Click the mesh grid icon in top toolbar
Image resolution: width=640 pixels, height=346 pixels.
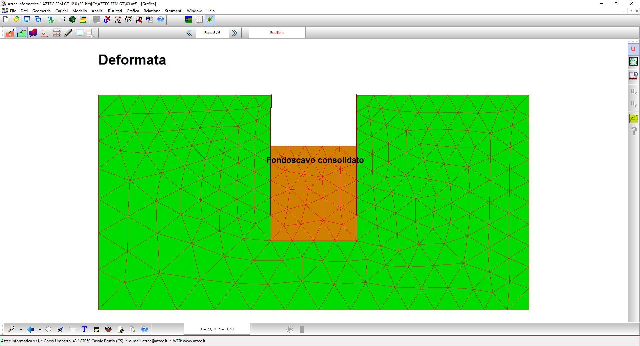tap(199, 20)
